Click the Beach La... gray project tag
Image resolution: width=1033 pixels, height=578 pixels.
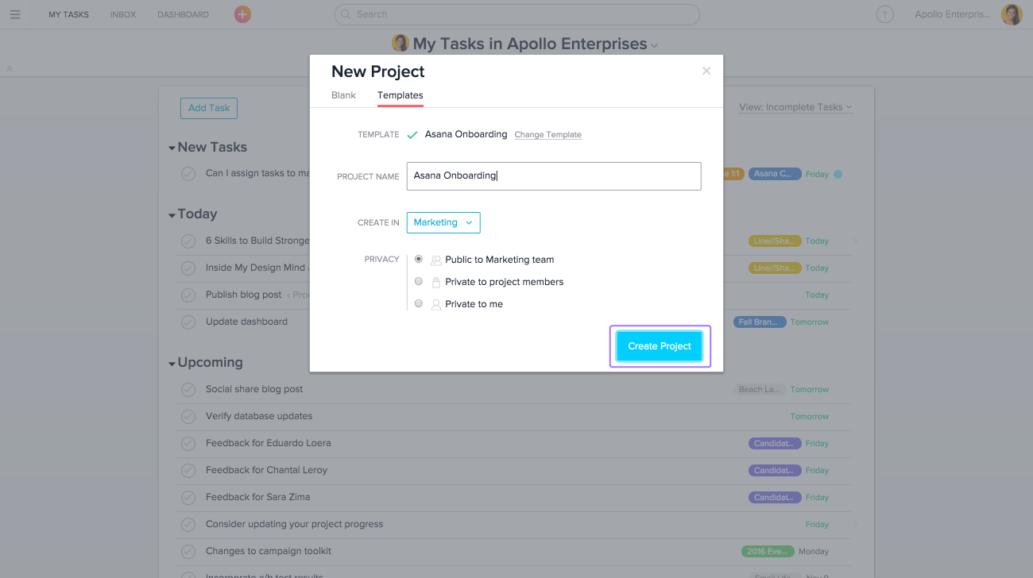(760, 390)
